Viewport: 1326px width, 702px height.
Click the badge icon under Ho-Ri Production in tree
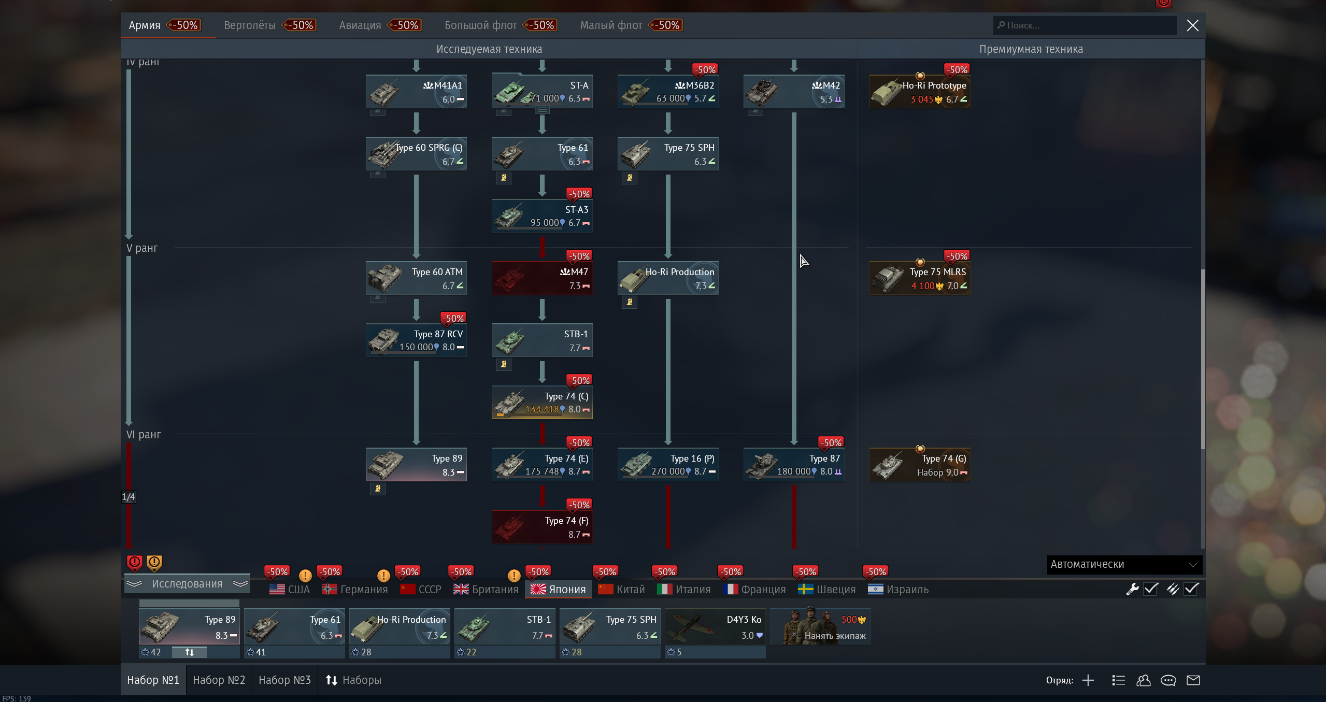[x=630, y=302]
